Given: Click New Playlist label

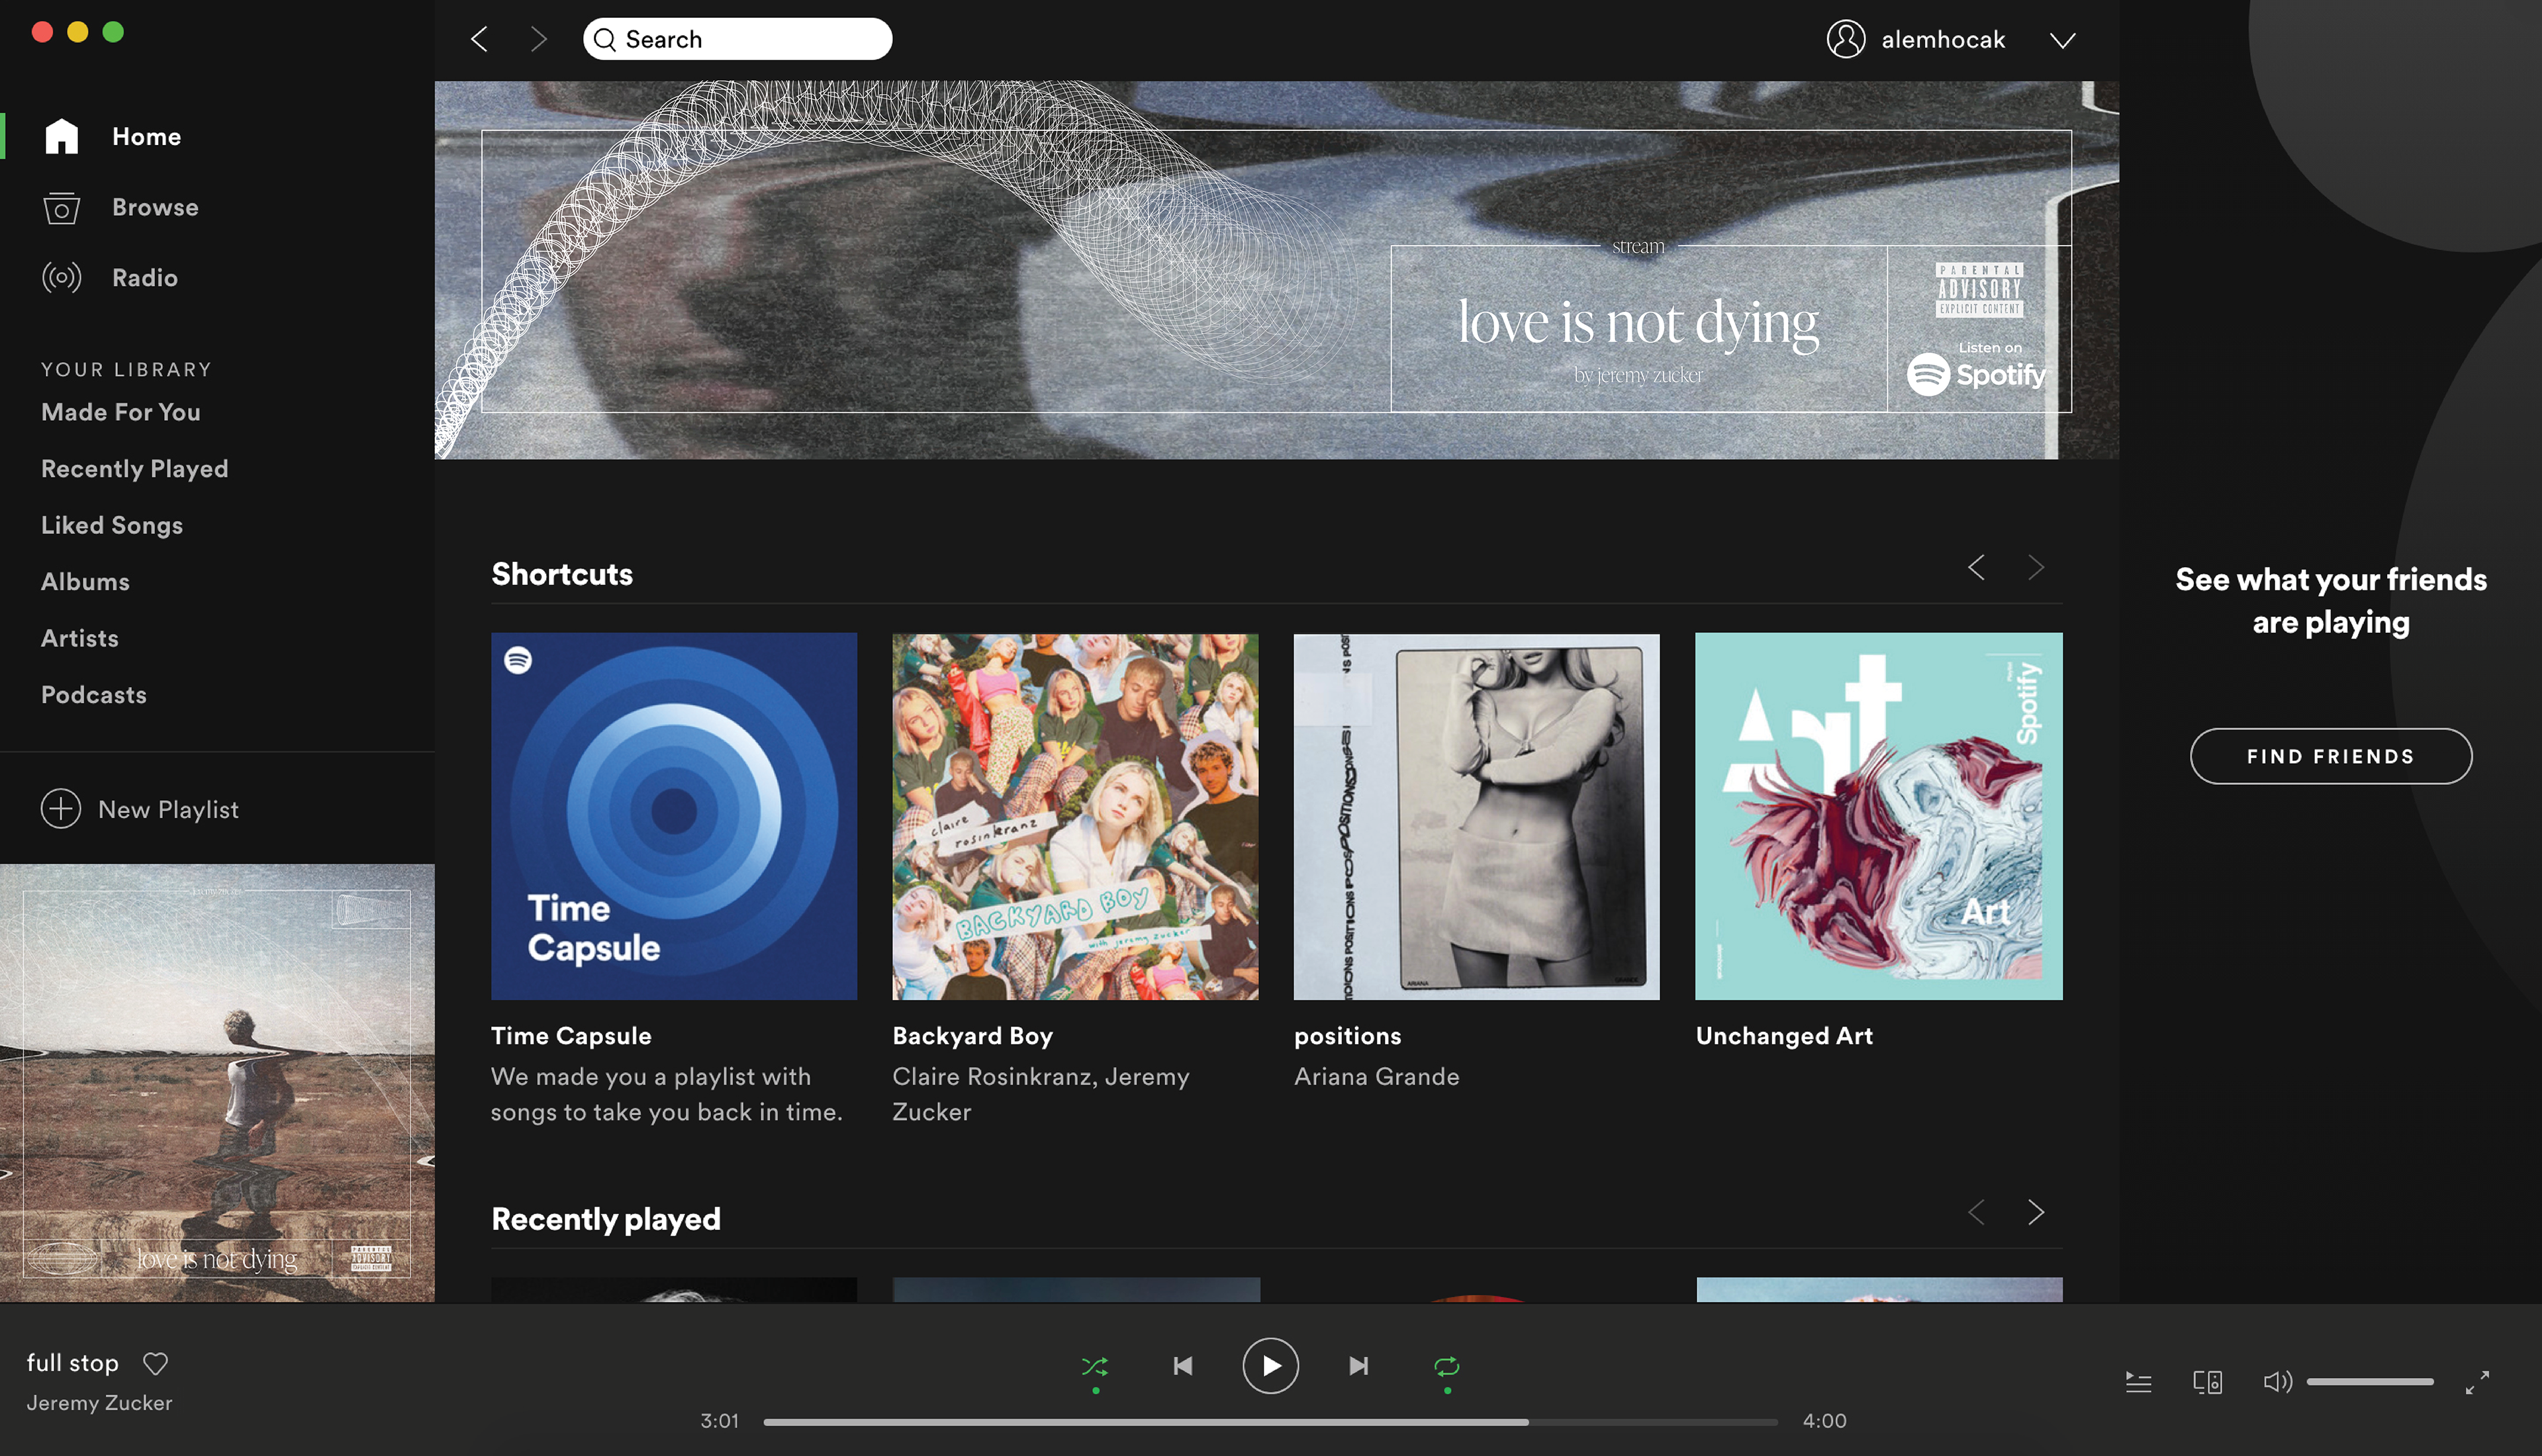Looking at the screenshot, I should [x=168, y=809].
